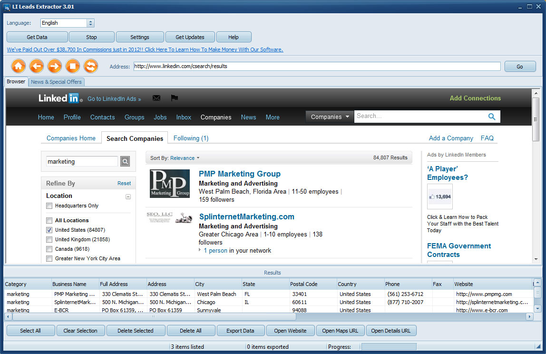Select the Search Companies tab

[x=135, y=138]
